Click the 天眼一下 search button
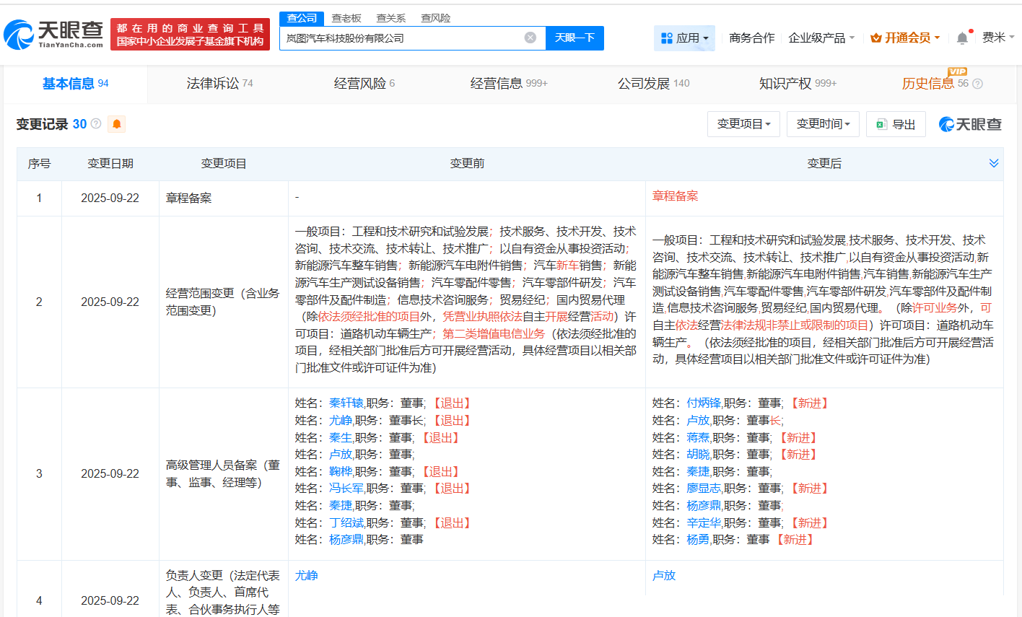The width and height of the screenshot is (1022, 617). tap(575, 38)
